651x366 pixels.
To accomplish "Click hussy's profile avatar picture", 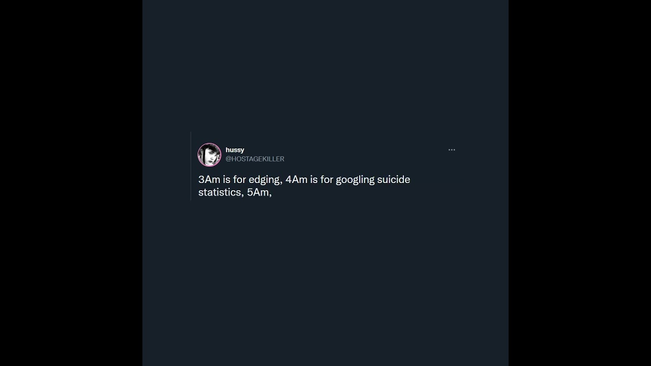I will point(210,155).
